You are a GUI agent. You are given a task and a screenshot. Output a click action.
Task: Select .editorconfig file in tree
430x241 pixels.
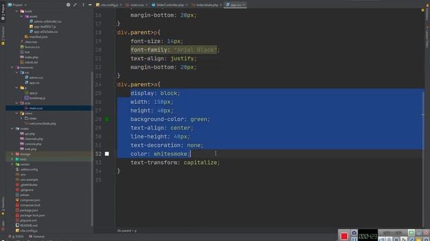click(27, 169)
